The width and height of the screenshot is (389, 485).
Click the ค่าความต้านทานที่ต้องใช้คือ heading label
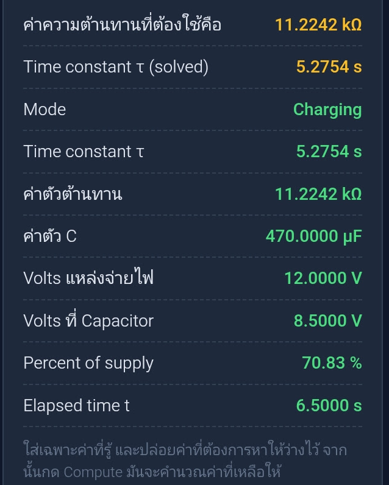pyautogui.click(x=122, y=24)
